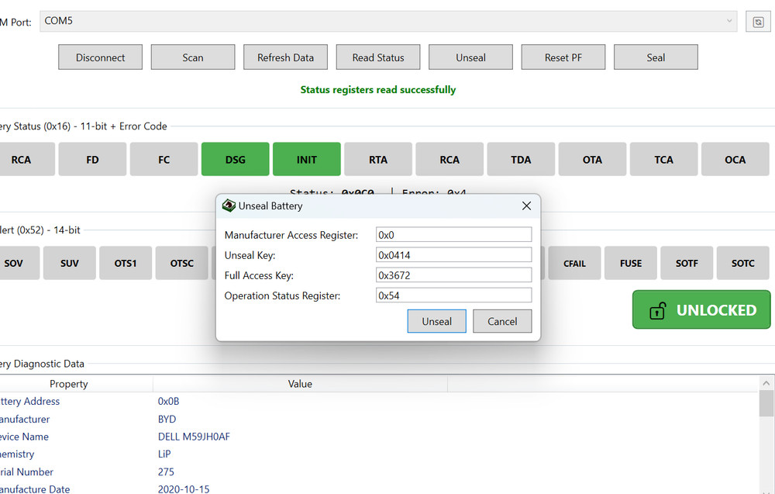This screenshot has width=775, height=494.
Task: Click the Read Status button
Action: point(378,57)
